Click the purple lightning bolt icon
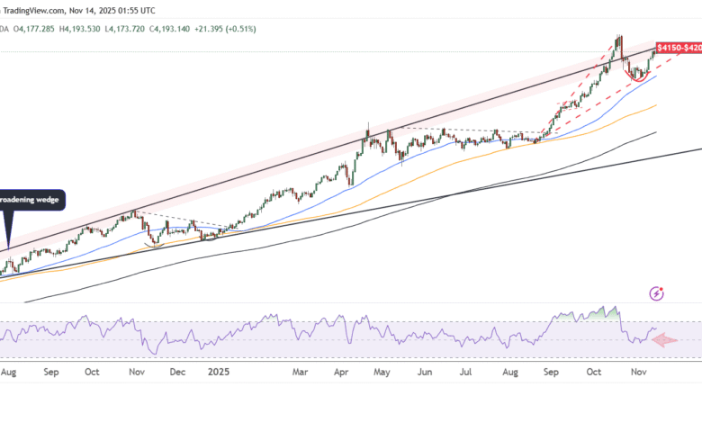The height and width of the screenshot is (423, 702). (x=657, y=293)
